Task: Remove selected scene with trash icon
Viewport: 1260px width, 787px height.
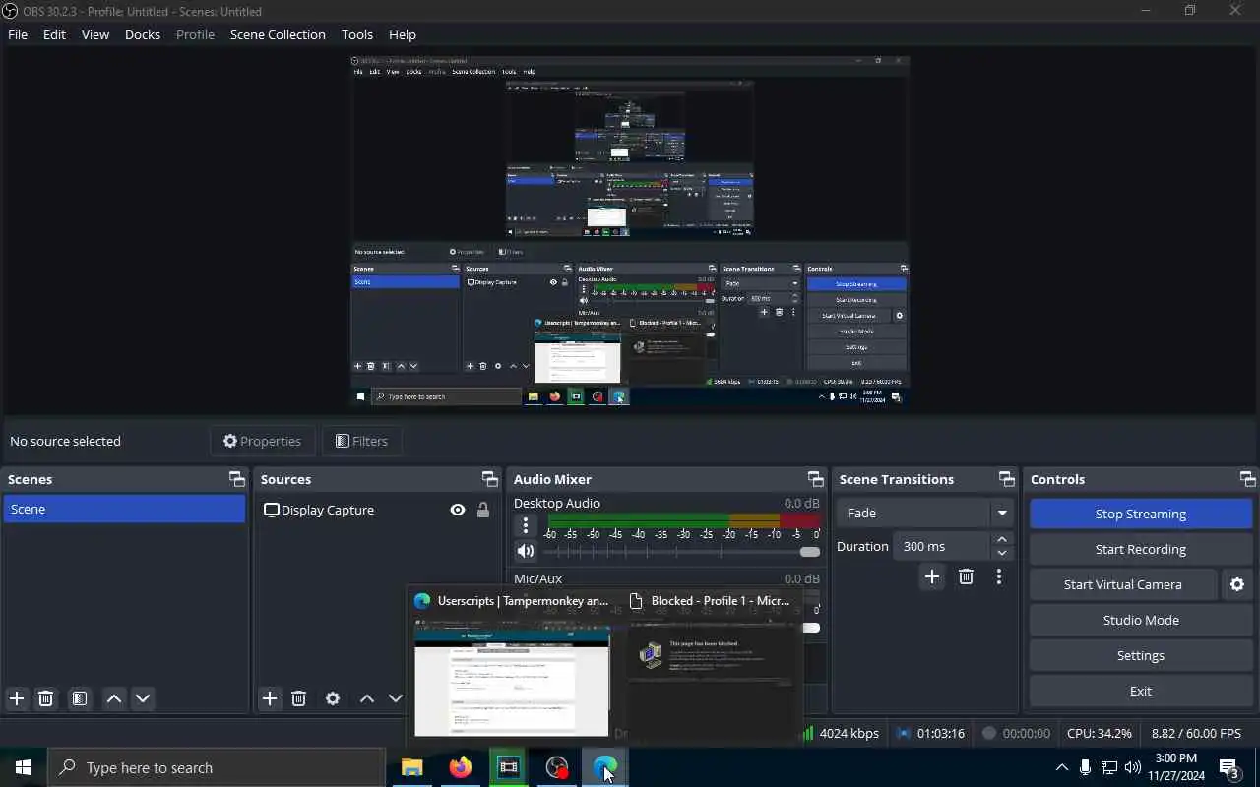Action: [x=45, y=698]
